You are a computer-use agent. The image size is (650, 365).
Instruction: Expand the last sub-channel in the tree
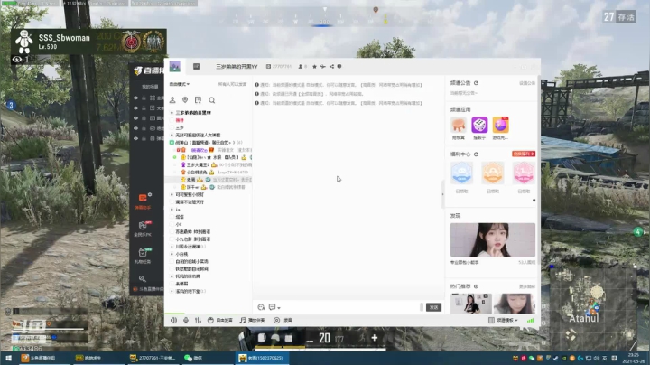172,291
